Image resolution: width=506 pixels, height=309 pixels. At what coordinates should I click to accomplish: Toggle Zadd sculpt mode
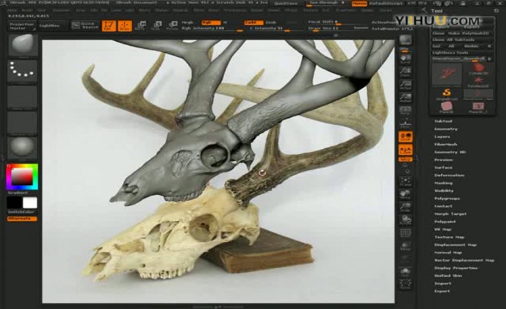click(254, 22)
